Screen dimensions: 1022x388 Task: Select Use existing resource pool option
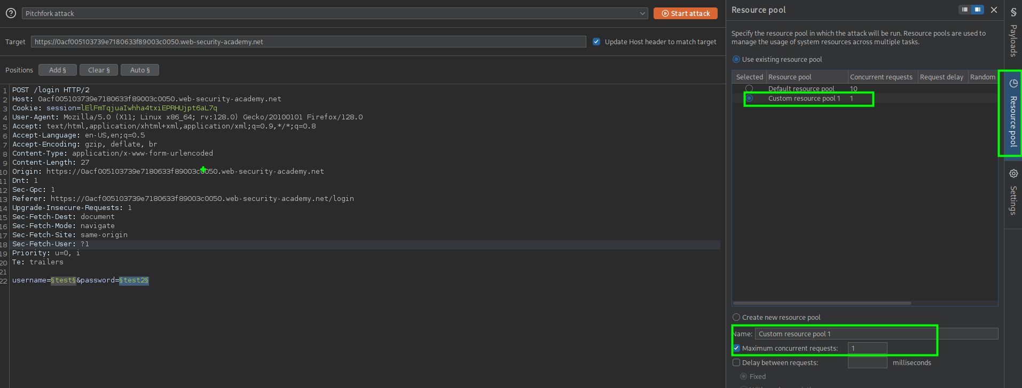[x=736, y=59]
